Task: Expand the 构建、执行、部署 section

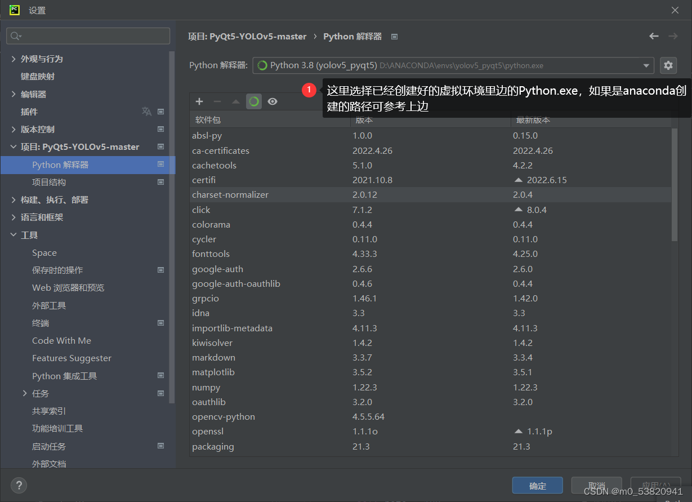Action: [14, 199]
